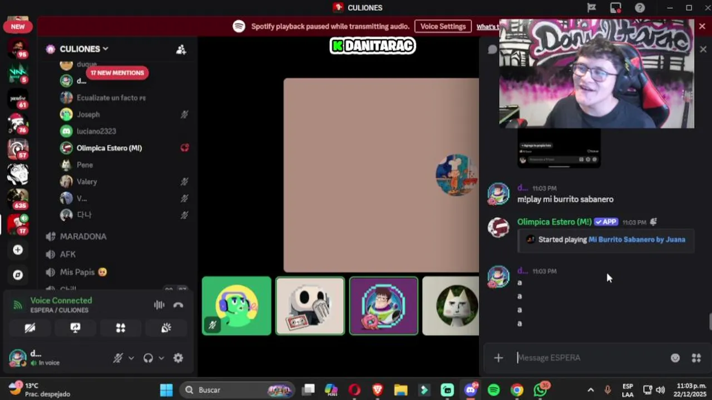Open Brave browser from the taskbar
712x400 pixels.
378,390
